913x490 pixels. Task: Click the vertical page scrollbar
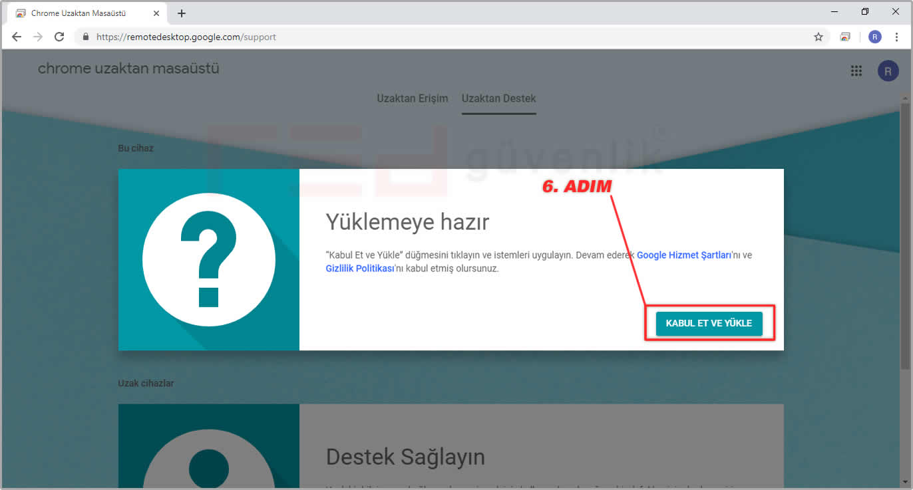(905, 236)
